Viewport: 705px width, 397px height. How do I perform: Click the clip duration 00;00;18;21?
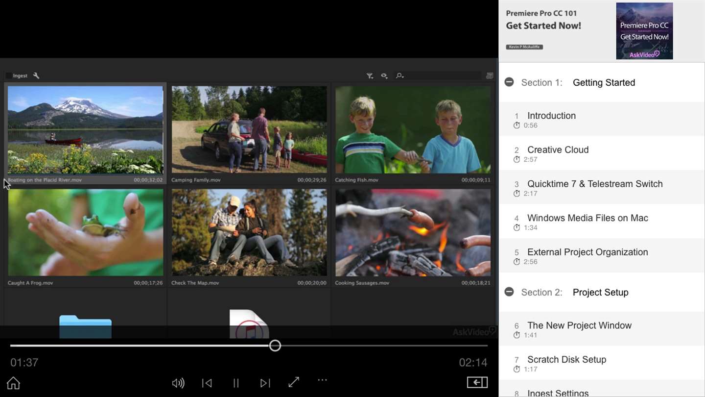(476, 283)
